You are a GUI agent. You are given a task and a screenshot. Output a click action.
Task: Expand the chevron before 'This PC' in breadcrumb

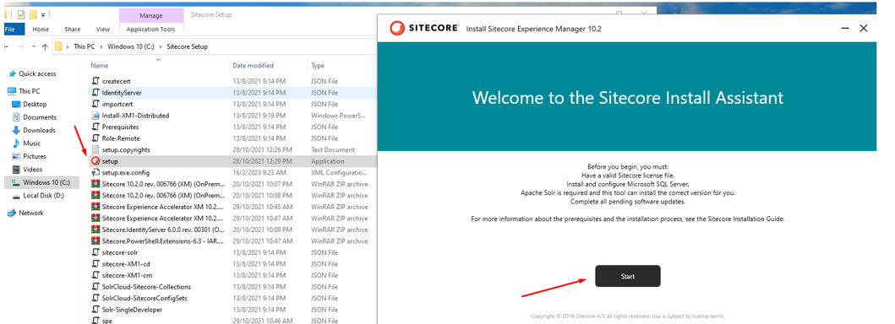68,46
